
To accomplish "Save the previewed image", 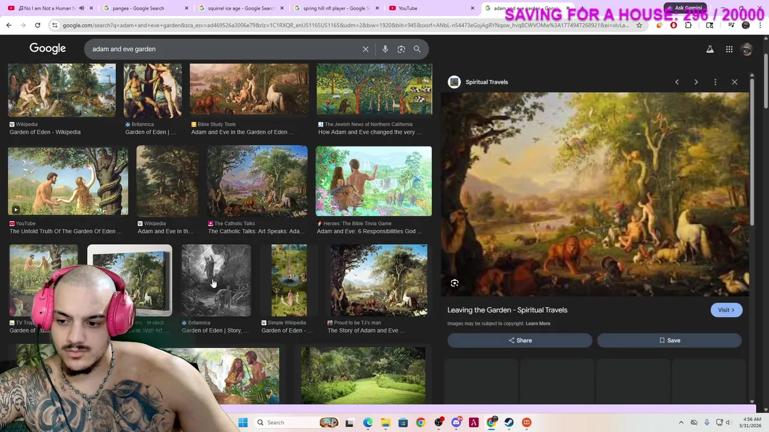I will click(x=669, y=340).
